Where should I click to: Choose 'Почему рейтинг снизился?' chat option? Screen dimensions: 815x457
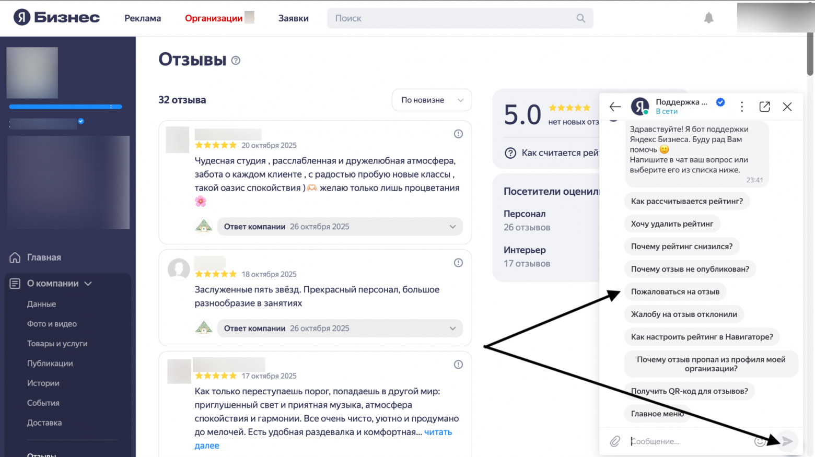pyautogui.click(x=682, y=247)
